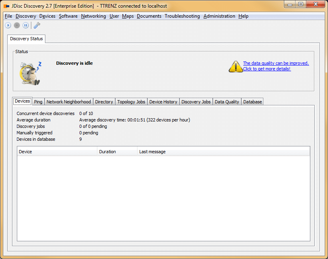The width and height of the screenshot is (328, 259).
Task: Click the stop discovery icon
Action: click(17, 25)
